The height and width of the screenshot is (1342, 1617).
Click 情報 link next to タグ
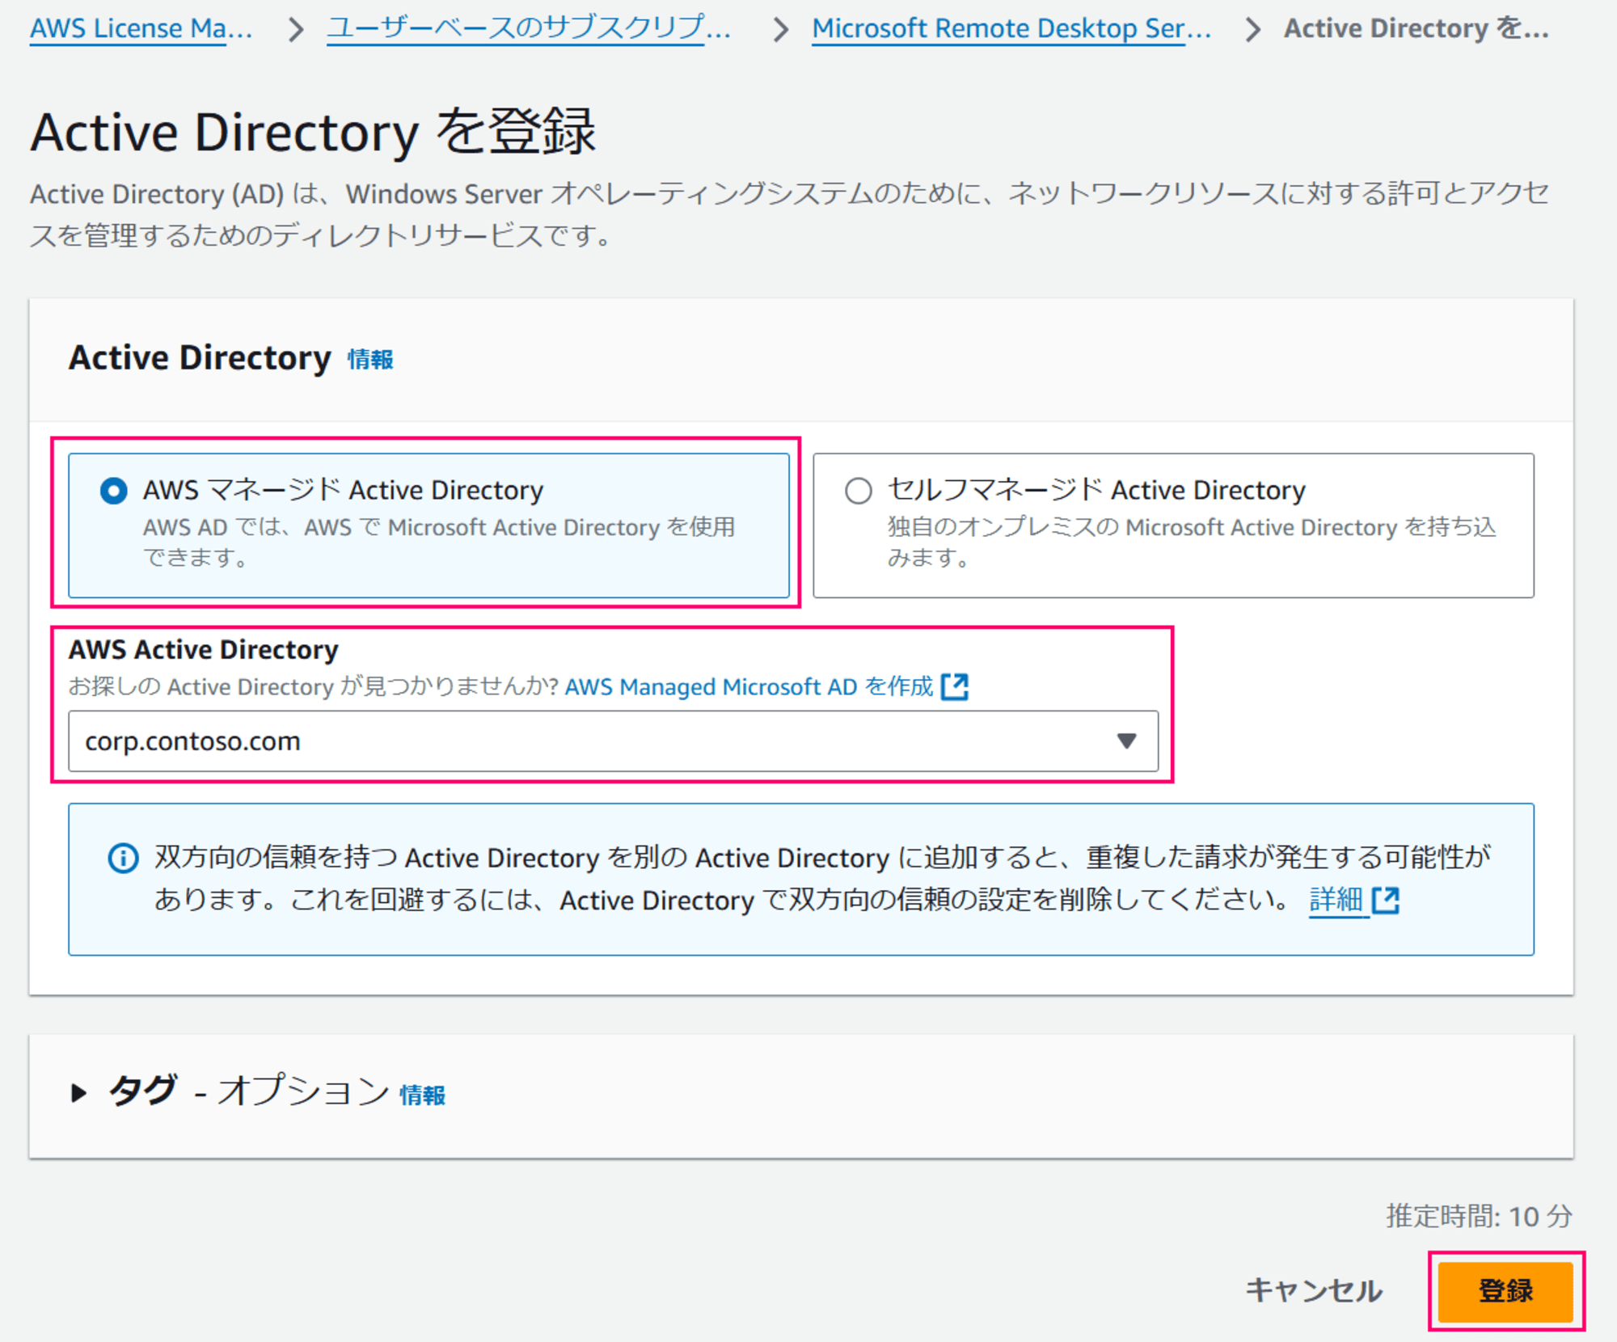pos(422,1095)
